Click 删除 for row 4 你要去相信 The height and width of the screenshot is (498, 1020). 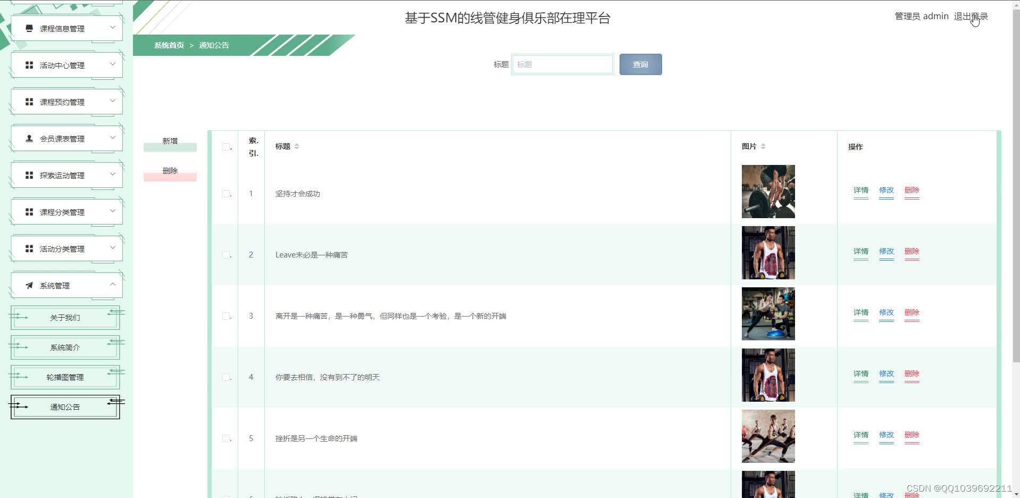click(x=912, y=374)
